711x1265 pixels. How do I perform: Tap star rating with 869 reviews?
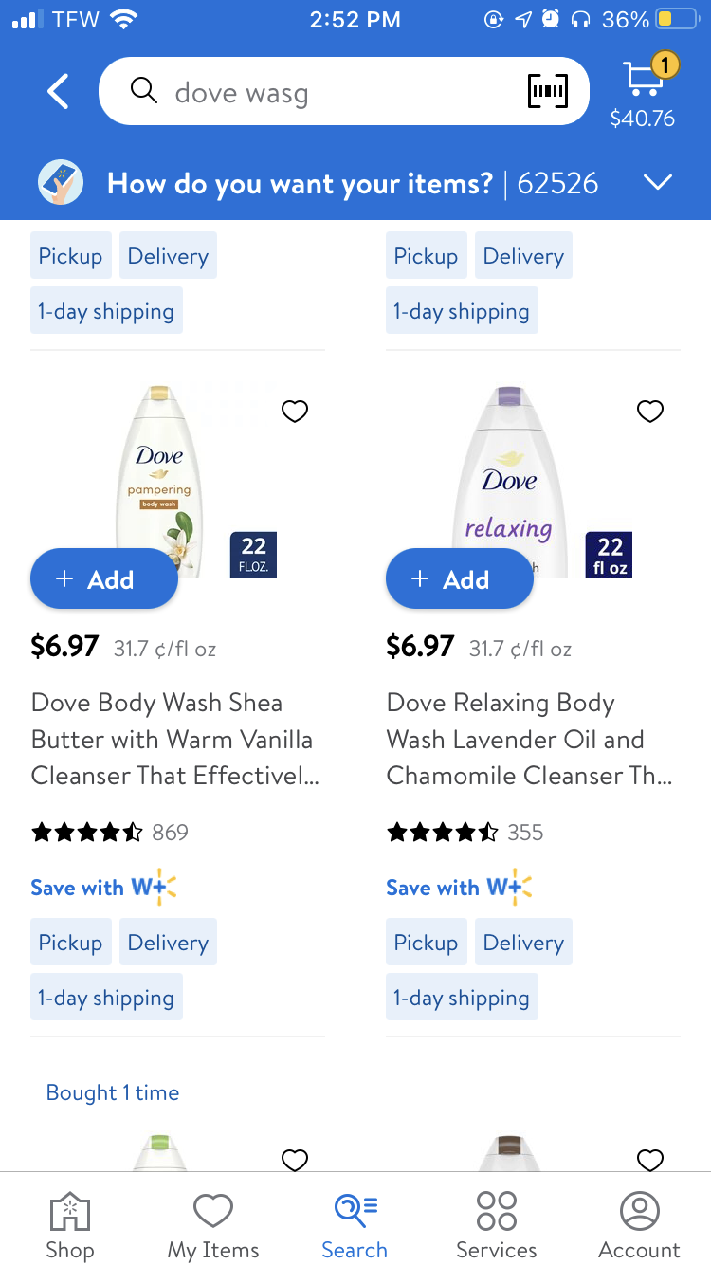point(87,833)
